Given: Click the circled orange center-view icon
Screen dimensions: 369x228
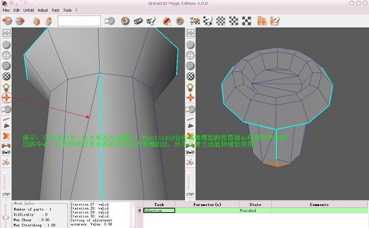Looking at the screenshot, I should 7,98.
